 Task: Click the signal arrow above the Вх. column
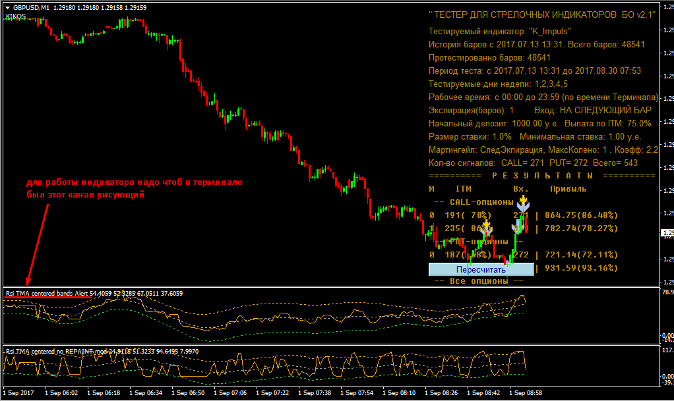522,205
